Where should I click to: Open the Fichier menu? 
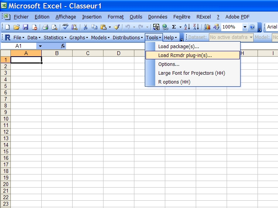(21, 17)
